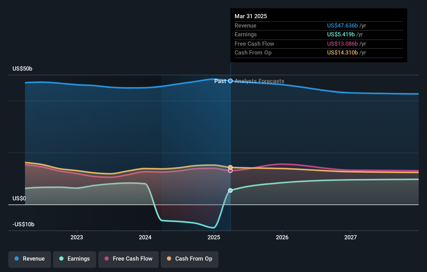This screenshot has width=427, height=272.
Task: Toggle the Revenue series legend button
Action: click(30, 259)
